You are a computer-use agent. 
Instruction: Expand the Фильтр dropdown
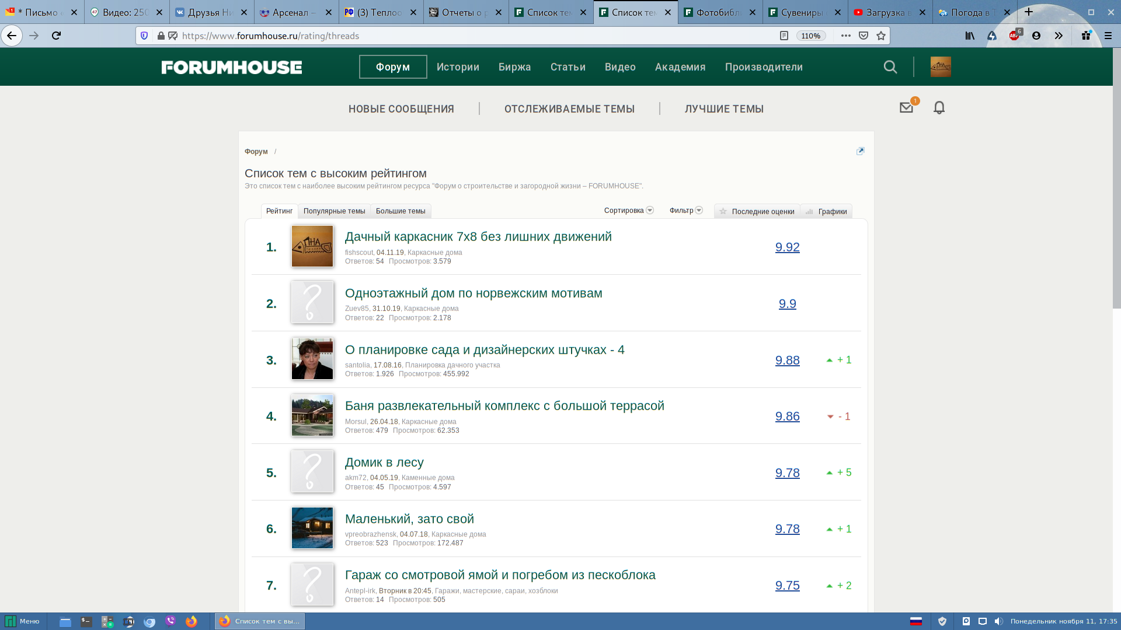(x=685, y=211)
